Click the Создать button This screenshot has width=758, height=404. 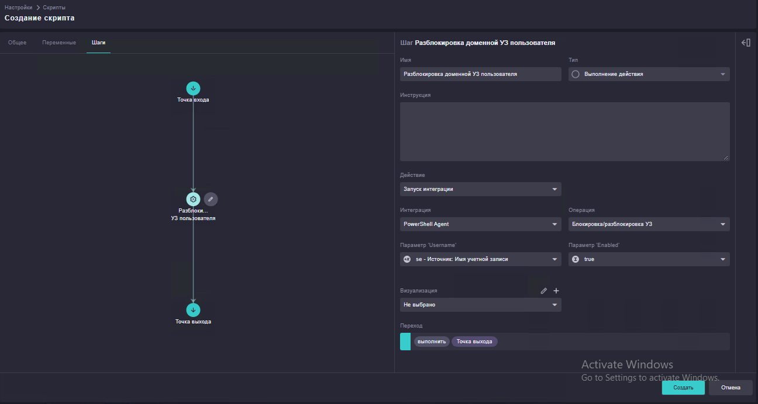pos(683,388)
